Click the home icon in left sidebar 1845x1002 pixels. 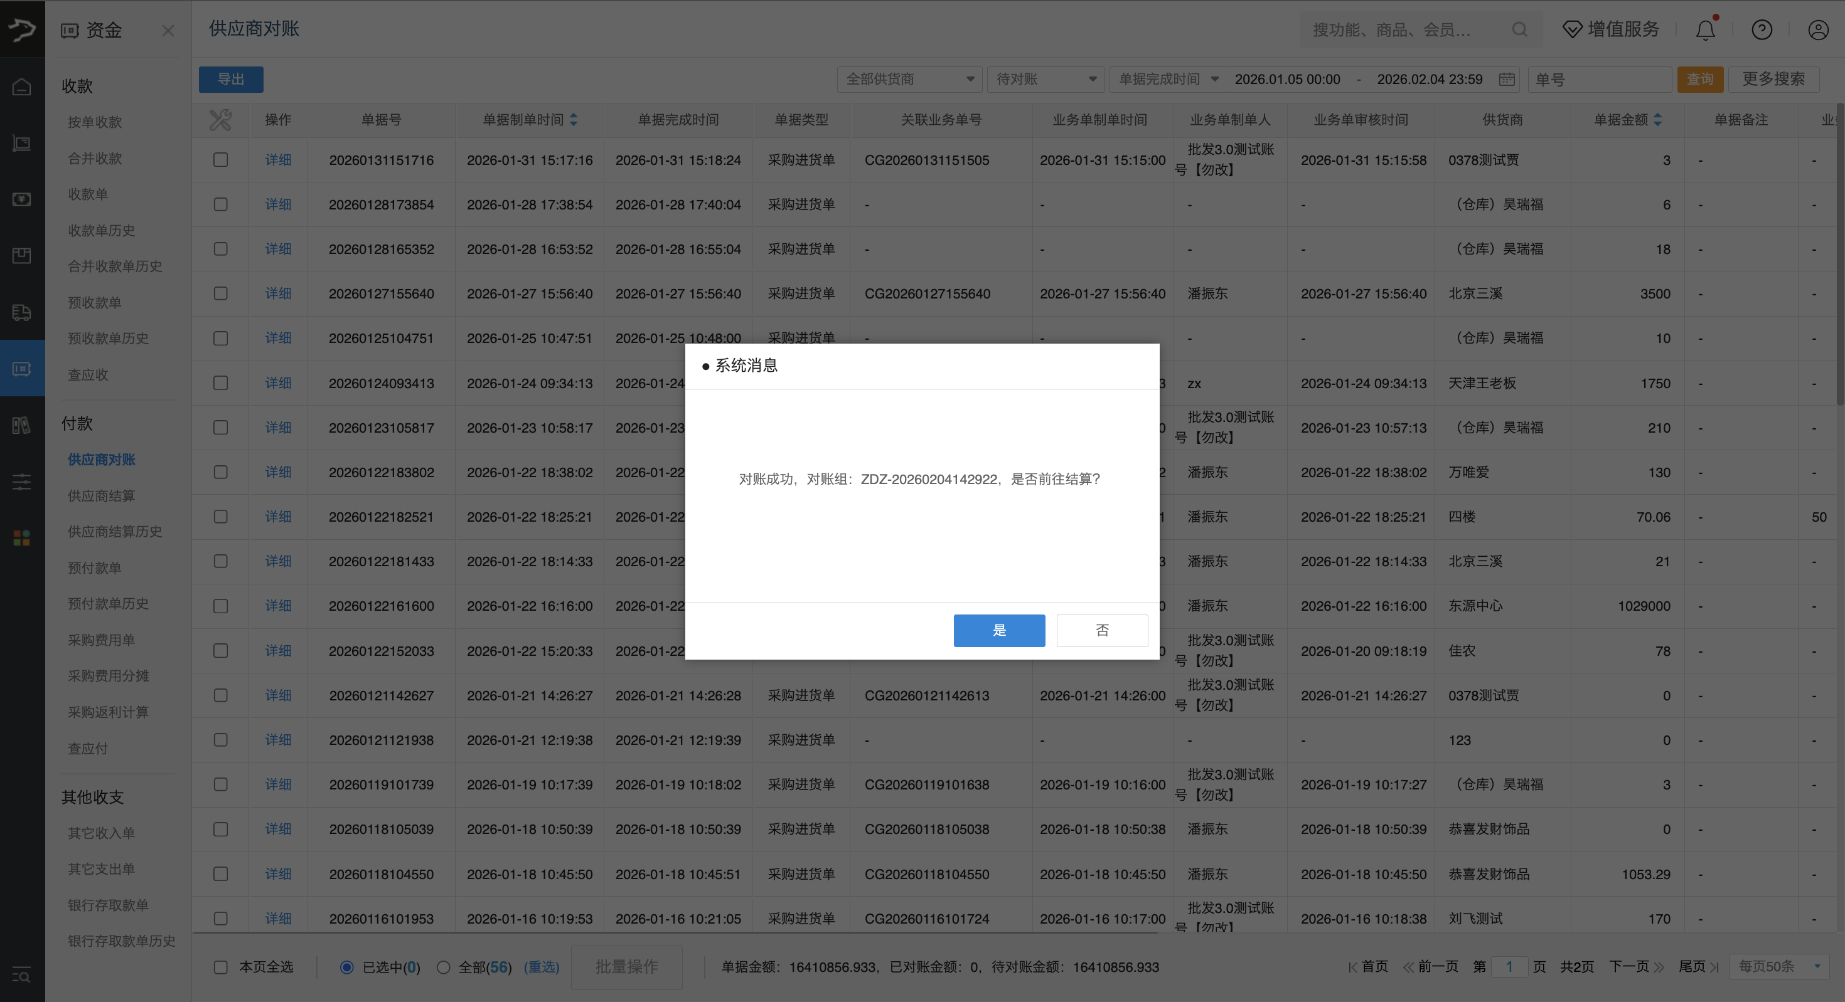click(x=22, y=87)
